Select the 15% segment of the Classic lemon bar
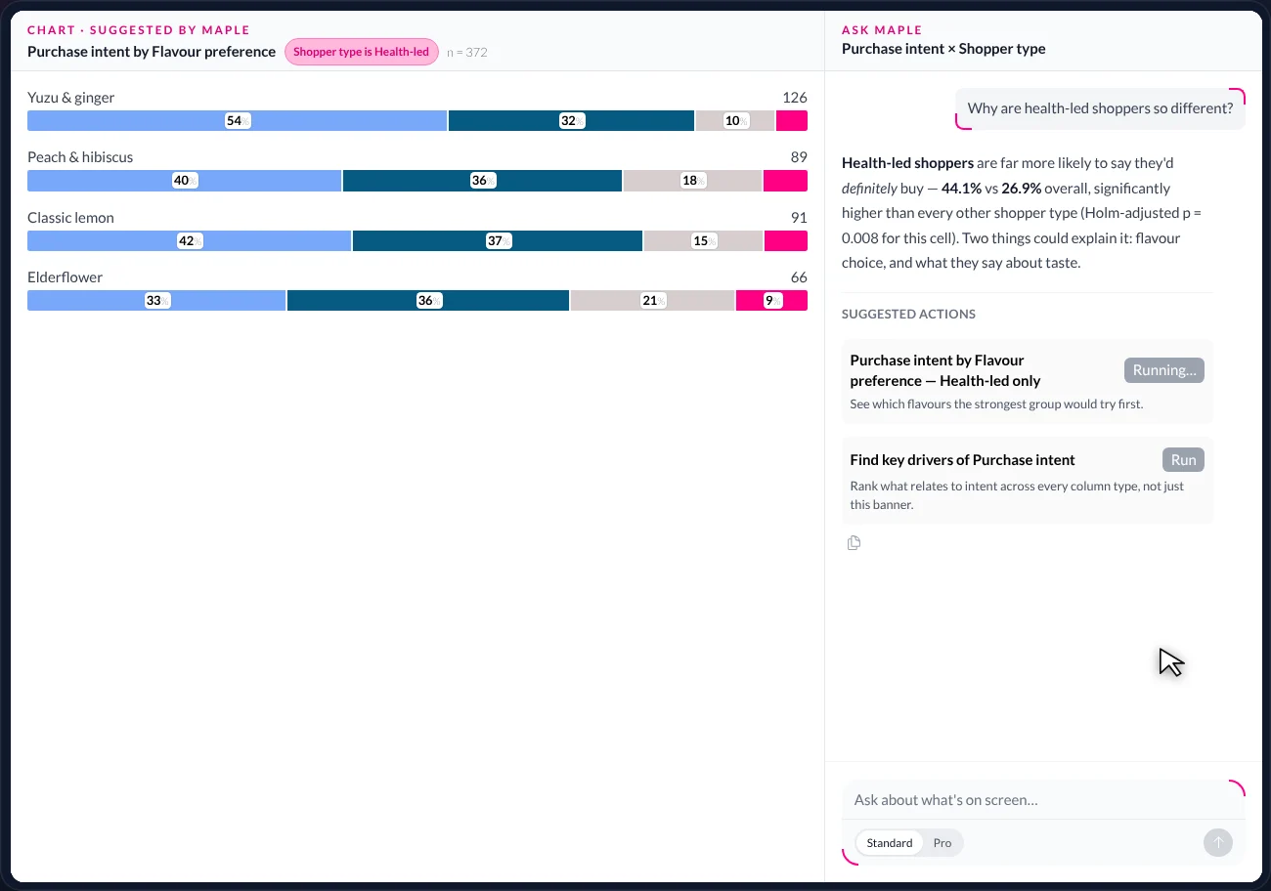 [x=703, y=241]
